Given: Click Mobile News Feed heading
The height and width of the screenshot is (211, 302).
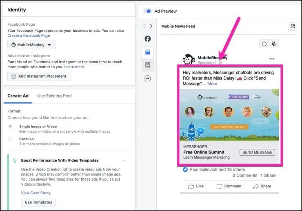Looking at the screenshot, I should pos(178,26).
